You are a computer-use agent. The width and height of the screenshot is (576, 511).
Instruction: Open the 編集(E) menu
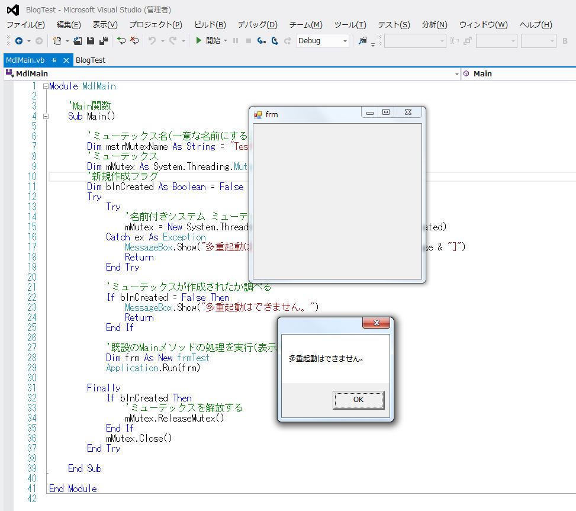tap(69, 25)
